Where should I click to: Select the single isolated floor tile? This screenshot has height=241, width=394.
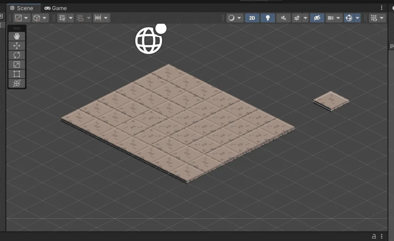pyautogui.click(x=331, y=101)
